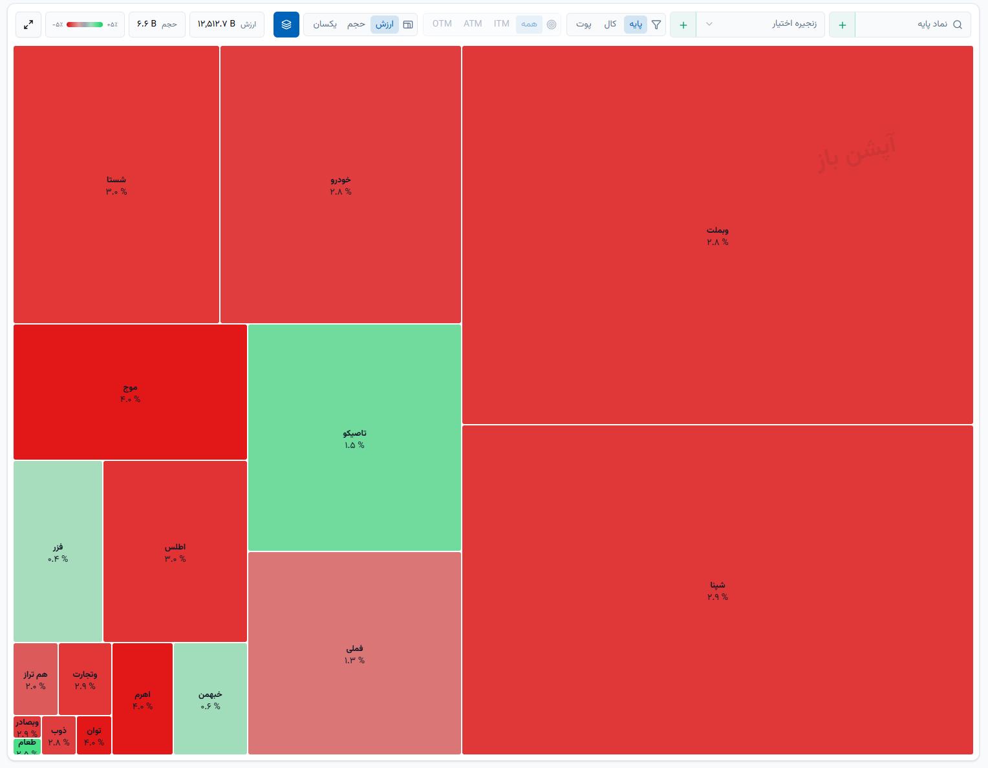Screen dimensions: 988x768
Task: Switch to the ATM filter tab
Action: (473, 24)
